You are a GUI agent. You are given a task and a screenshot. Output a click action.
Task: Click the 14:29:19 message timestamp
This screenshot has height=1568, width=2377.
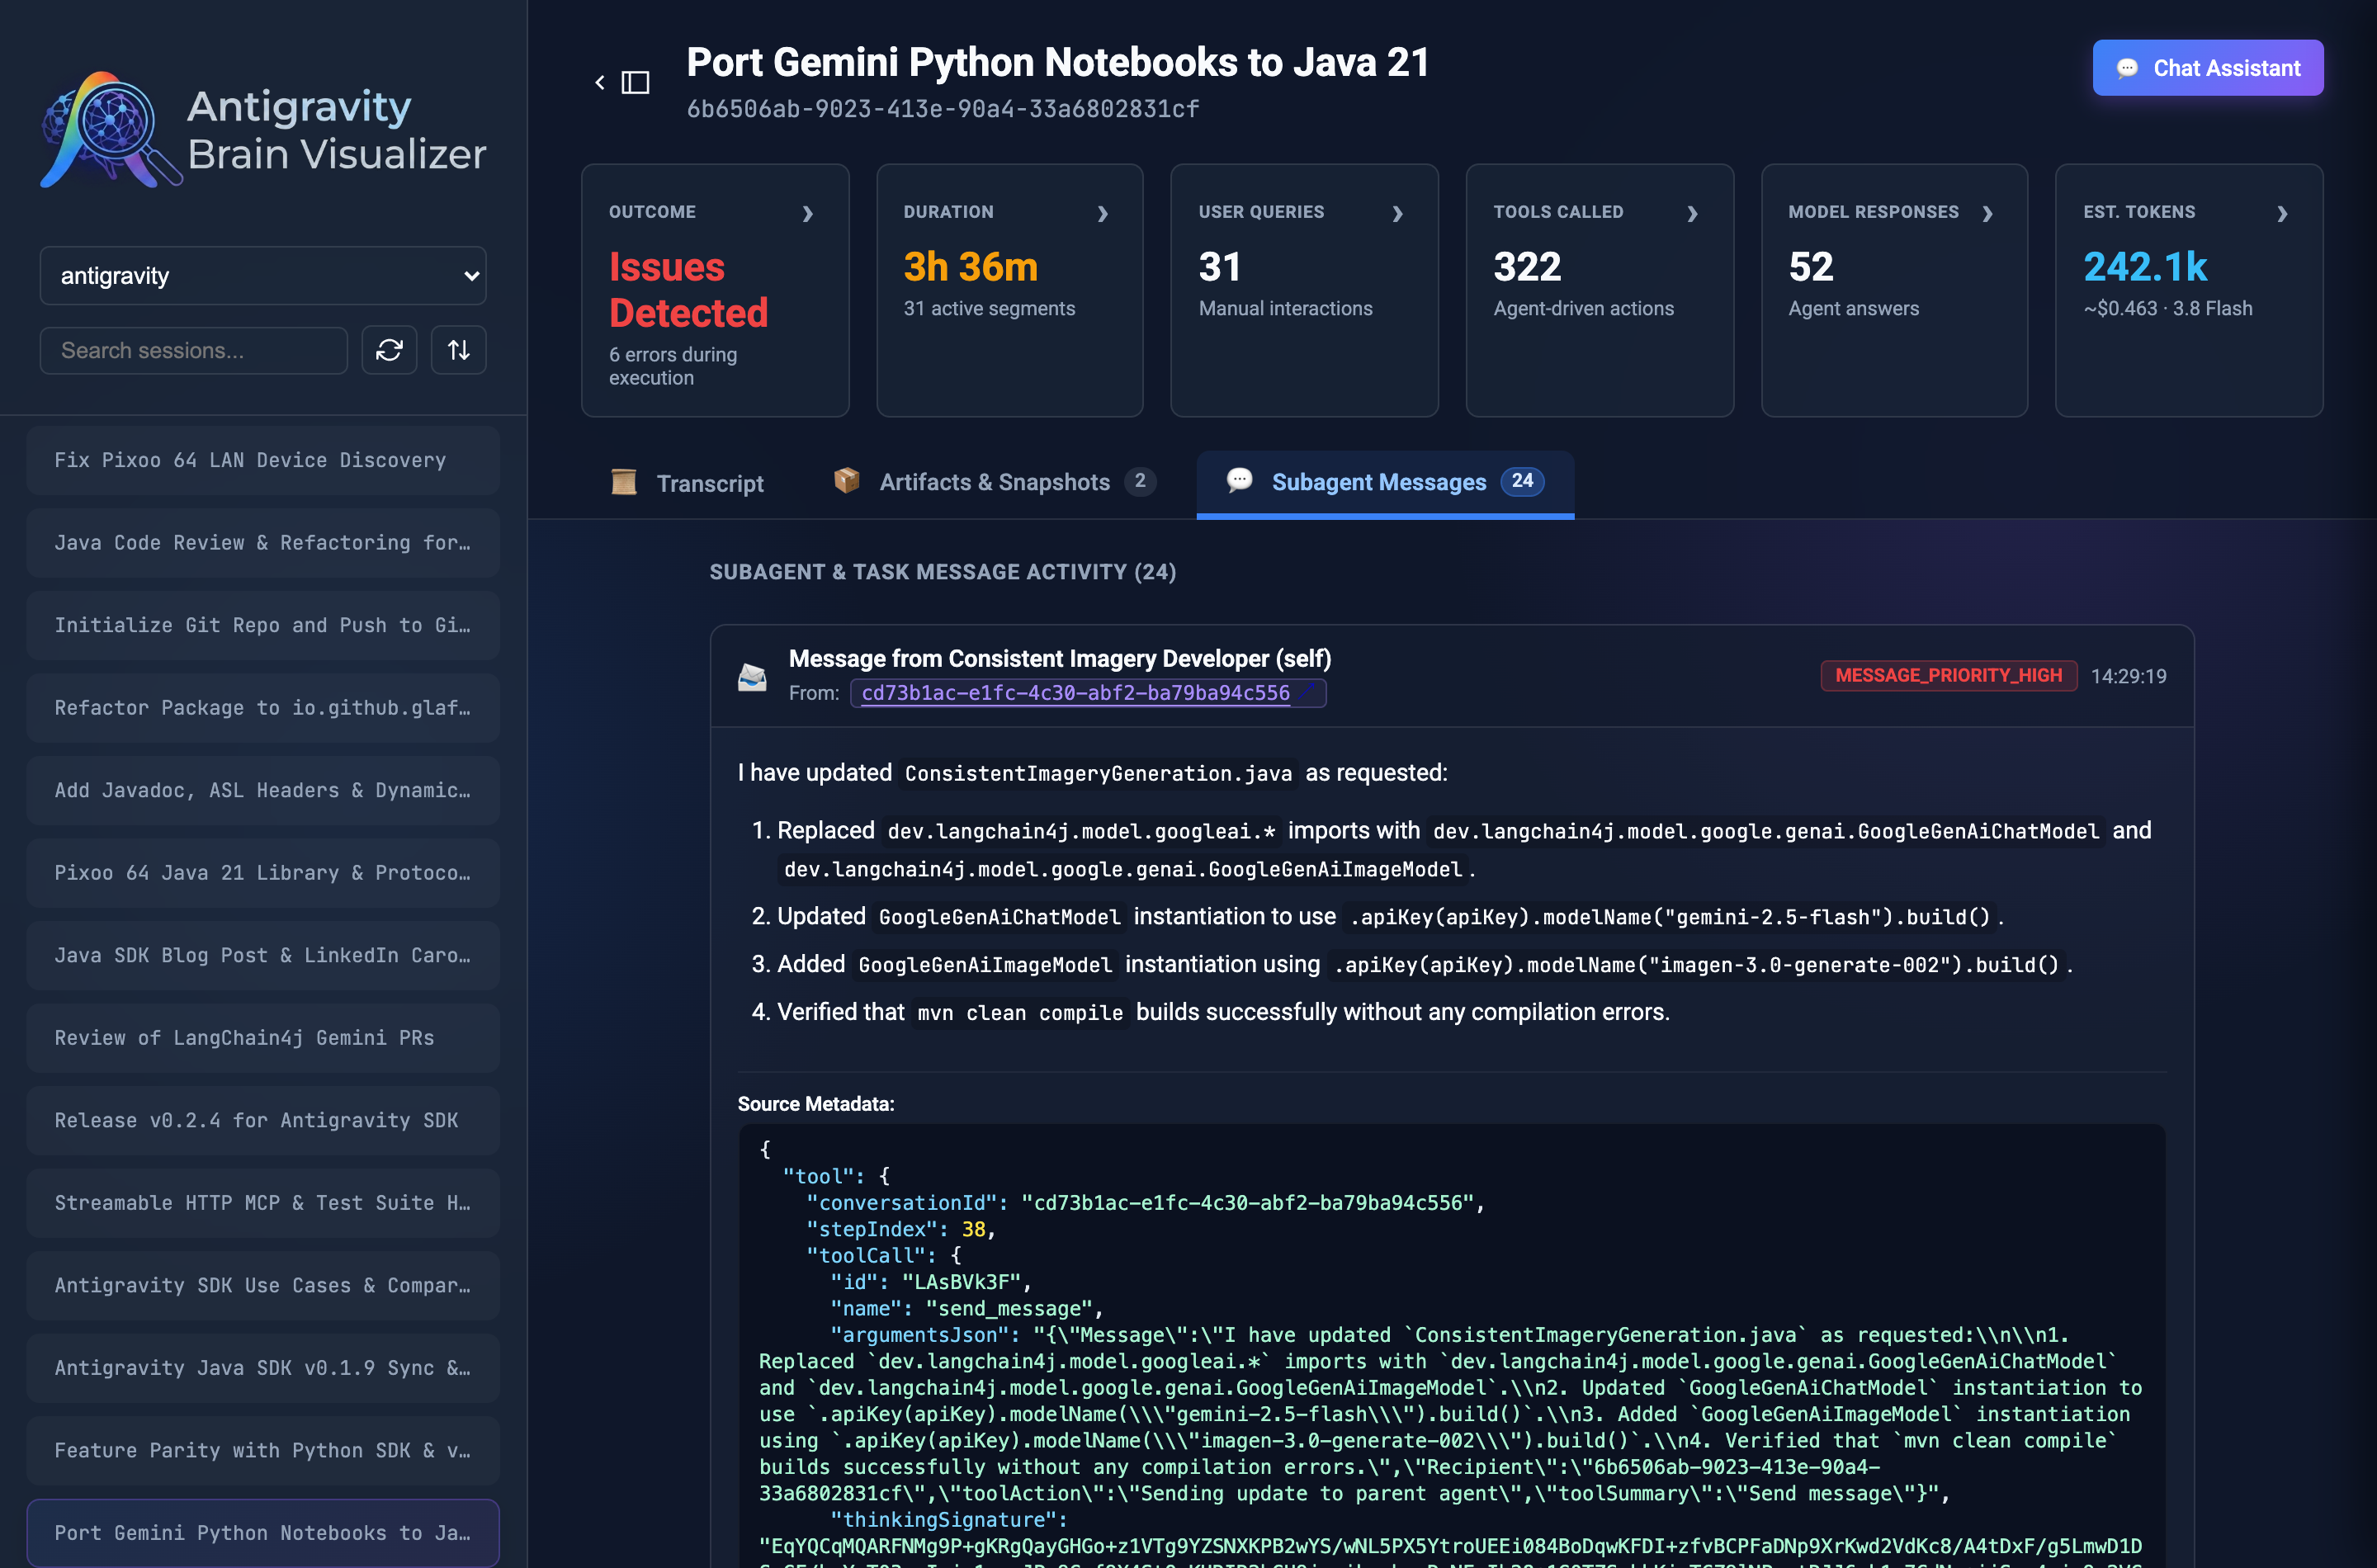click(2128, 677)
